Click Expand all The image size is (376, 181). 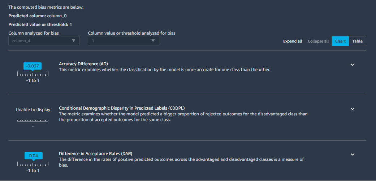pos(293,41)
